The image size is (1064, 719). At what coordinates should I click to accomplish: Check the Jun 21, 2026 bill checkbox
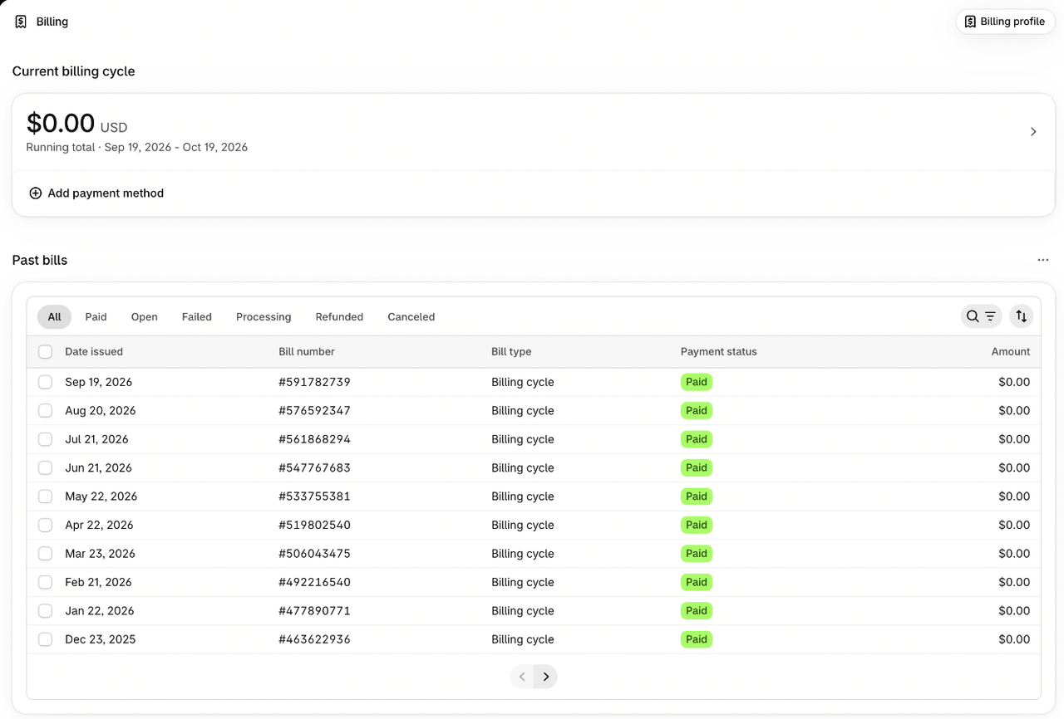tap(45, 468)
